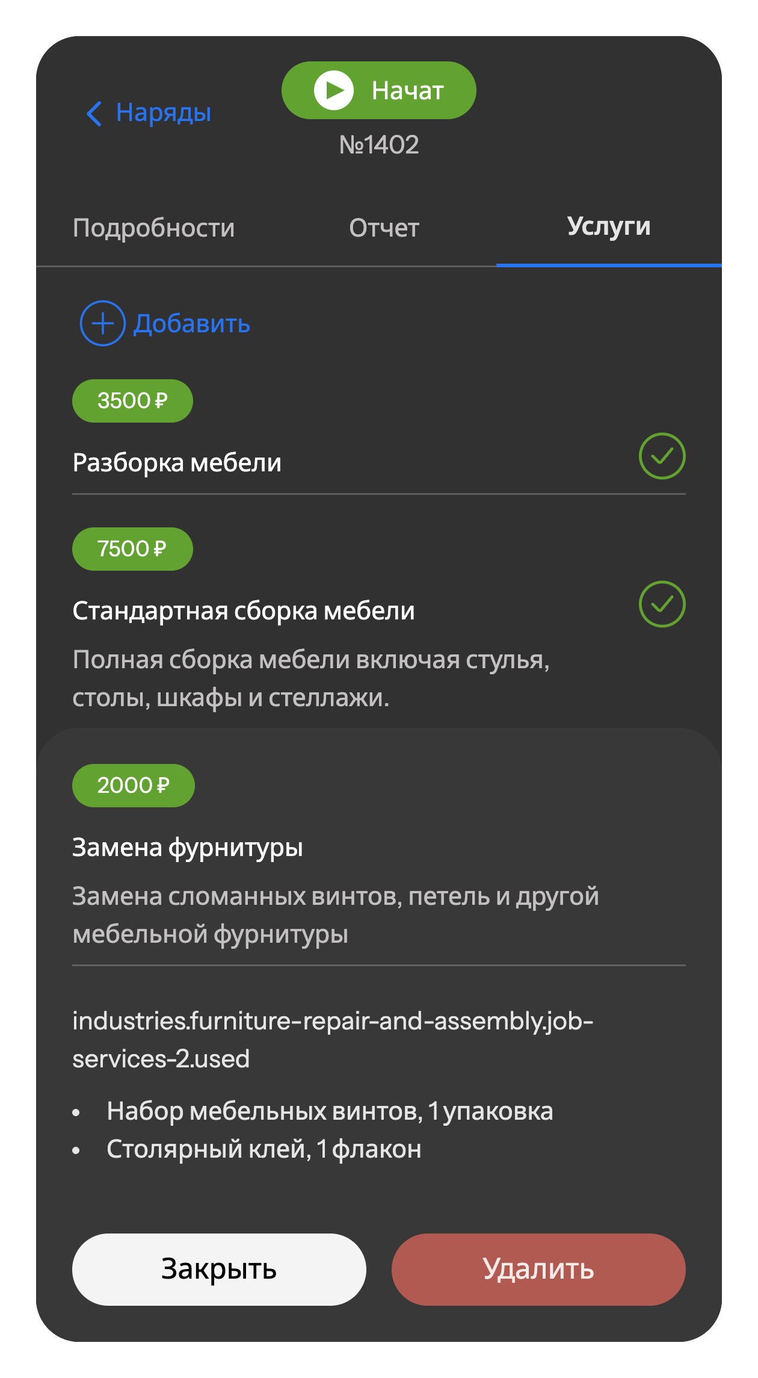The image size is (758, 1378).
Task: Switch to the Подробности tab
Action: 153,228
